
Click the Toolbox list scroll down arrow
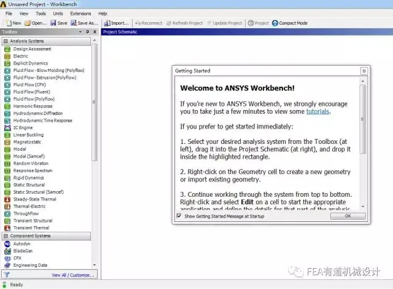pyautogui.click(x=95, y=265)
